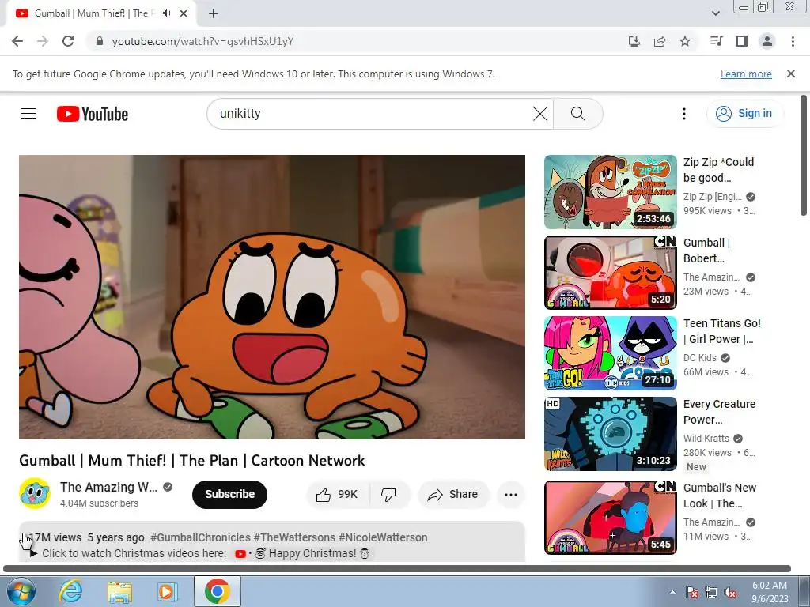810x607 pixels.
Task: Open the Chrome three-dot menu
Action: click(793, 41)
